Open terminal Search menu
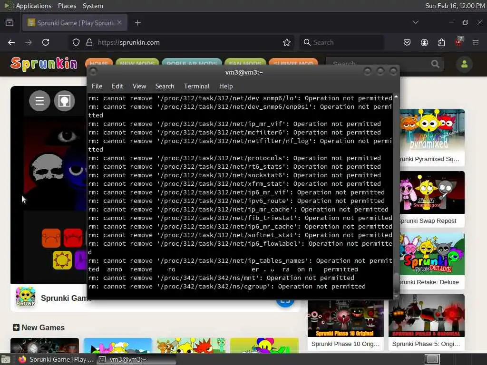487x365 pixels. click(165, 86)
